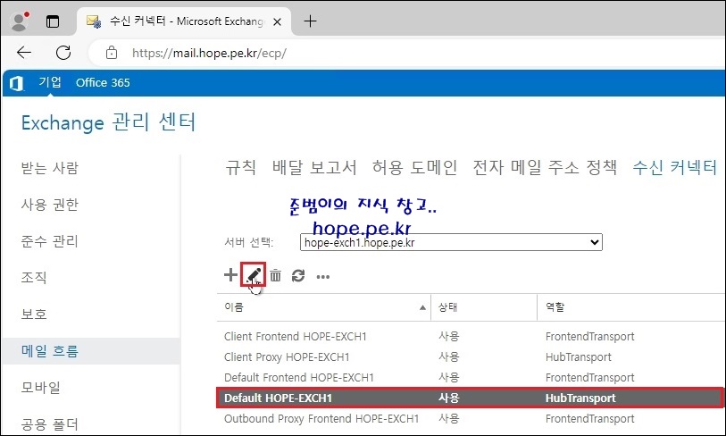Open the 서버 선택 server dropdown
726x436 pixels.
coord(451,242)
